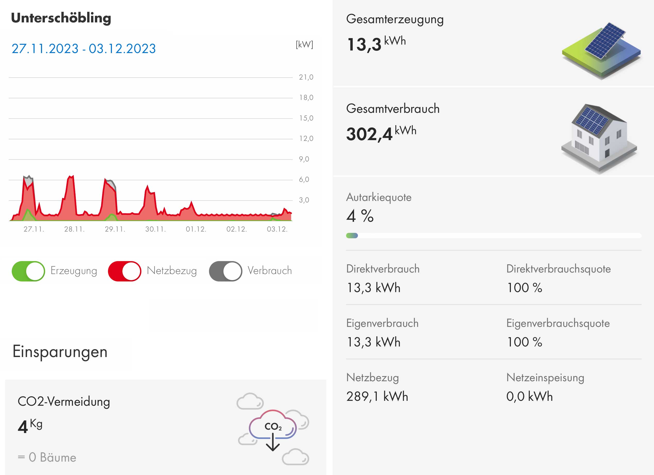Click the 30.11. date label on the axis
The image size is (654, 475).
click(156, 229)
